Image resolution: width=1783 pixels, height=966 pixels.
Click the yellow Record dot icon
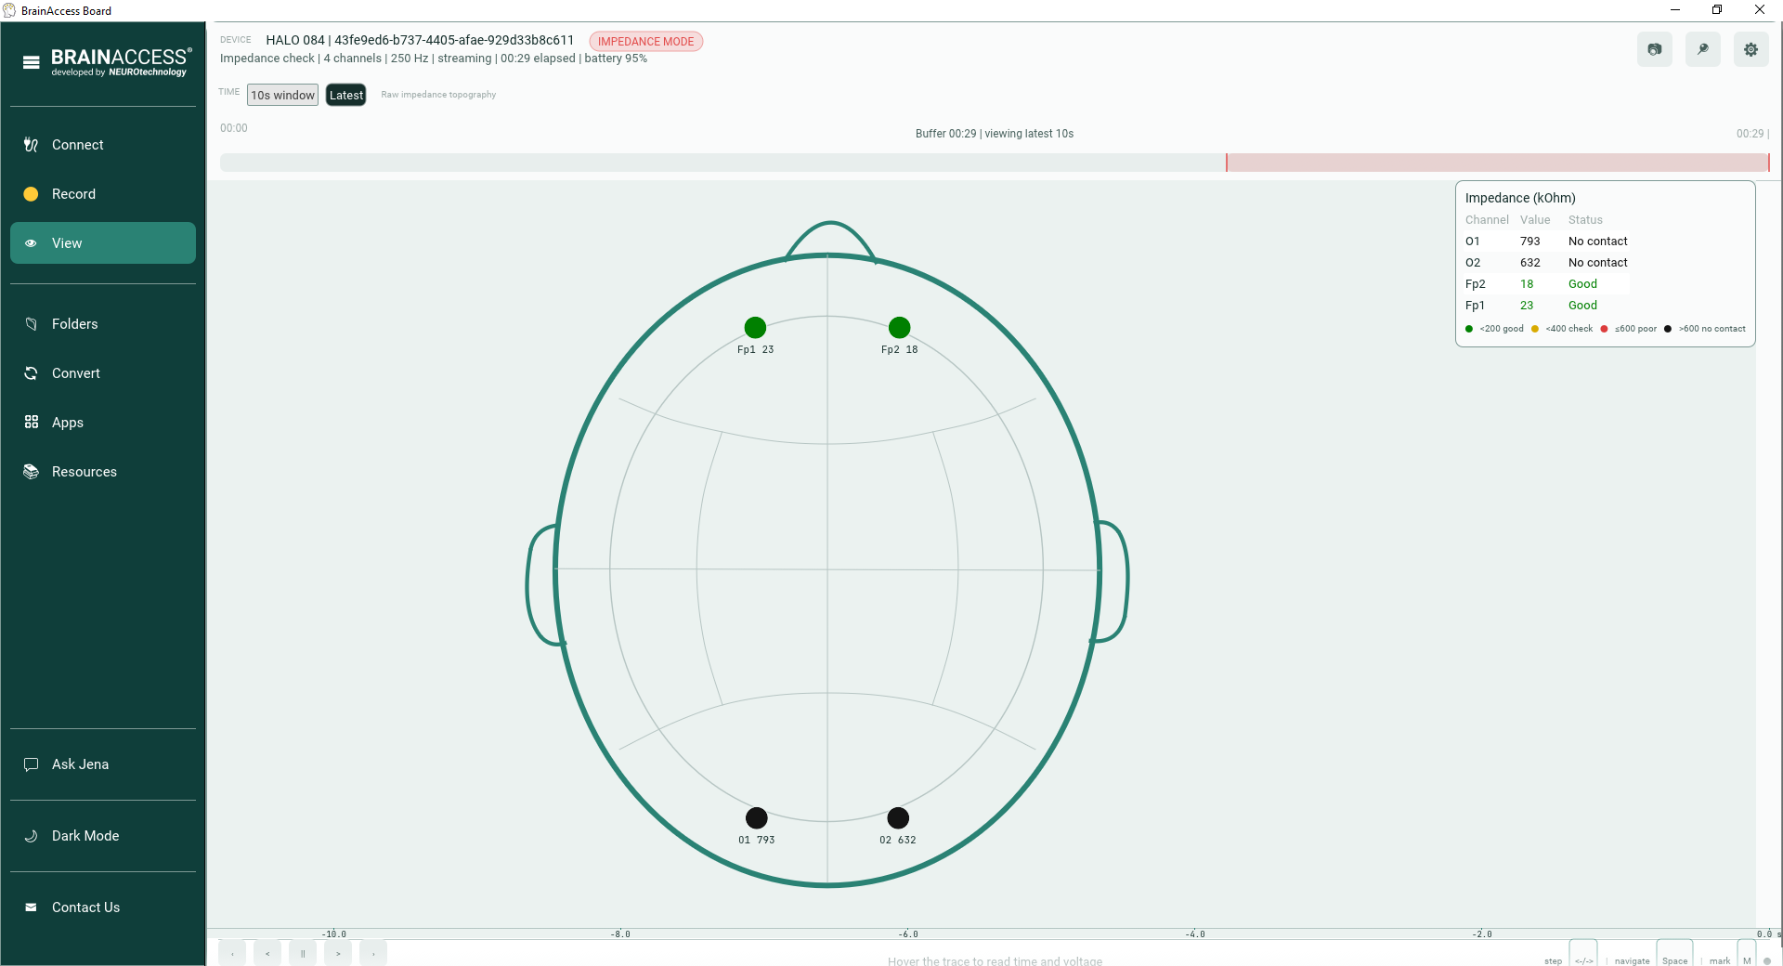click(x=31, y=194)
